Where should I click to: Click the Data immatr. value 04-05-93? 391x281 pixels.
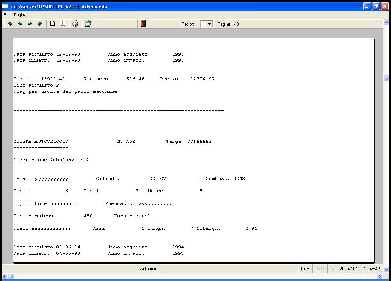pyautogui.click(x=68, y=253)
